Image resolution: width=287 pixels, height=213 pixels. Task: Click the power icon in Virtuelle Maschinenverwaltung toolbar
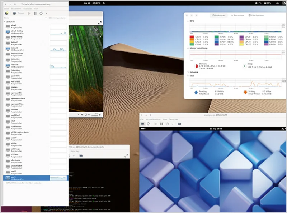coord(41,13)
